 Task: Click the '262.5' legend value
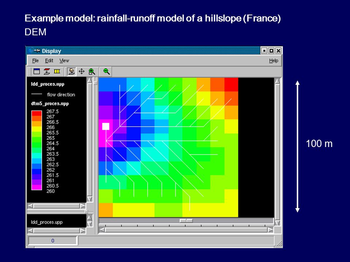[52, 164]
